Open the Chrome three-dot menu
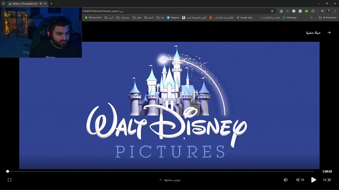 tap(335, 11)
